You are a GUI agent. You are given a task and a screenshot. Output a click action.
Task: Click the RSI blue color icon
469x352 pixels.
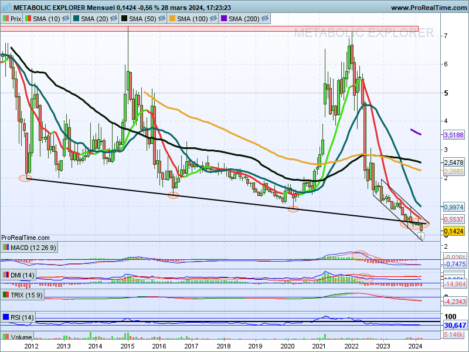[x=6, y=317]
